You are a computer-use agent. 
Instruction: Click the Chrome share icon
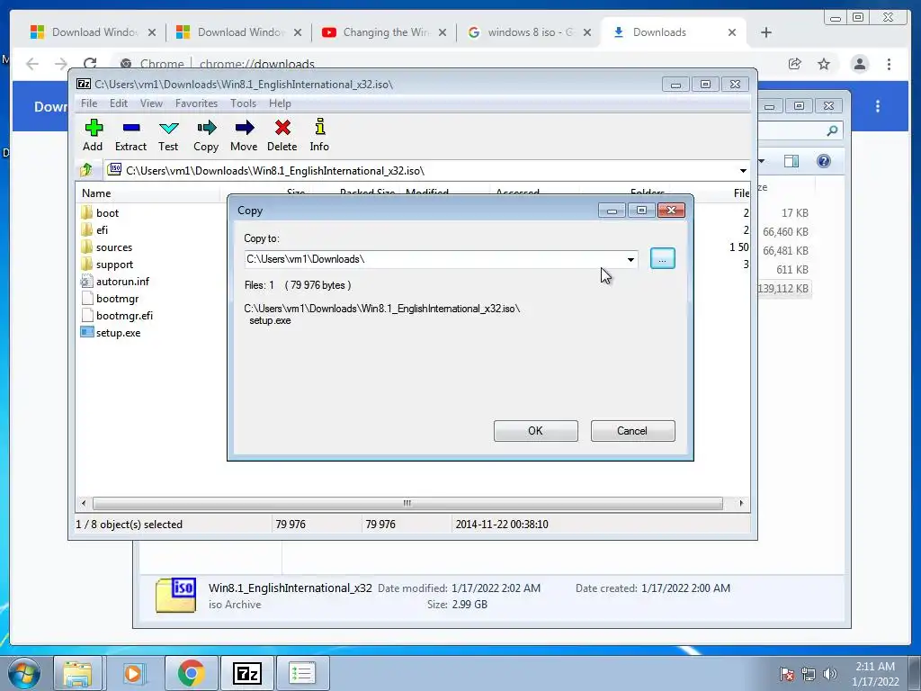795,64
